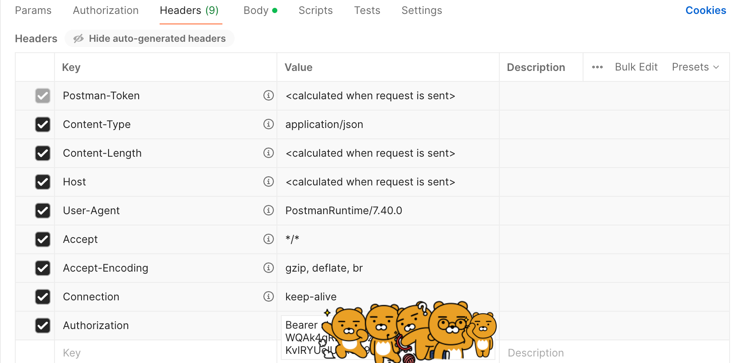The height and width of the screenshot is (363, 737).
Task: Hide auto-generated headers
Action: pos(150,38)
